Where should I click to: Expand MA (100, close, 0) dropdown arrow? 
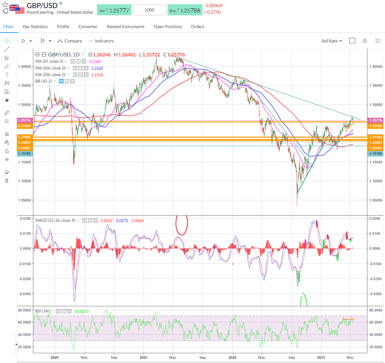click(68, 68)
